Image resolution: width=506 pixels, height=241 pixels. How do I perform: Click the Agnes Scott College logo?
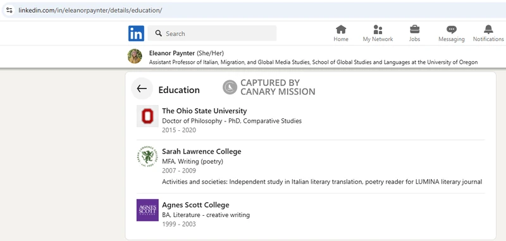147,210
